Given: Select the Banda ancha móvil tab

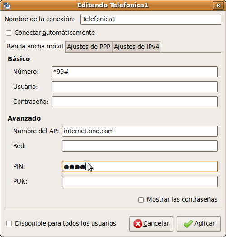Looking at the screenshot, I should click(35, 46).
